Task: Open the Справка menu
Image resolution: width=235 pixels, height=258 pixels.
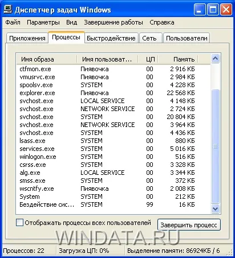Action: 162,22
